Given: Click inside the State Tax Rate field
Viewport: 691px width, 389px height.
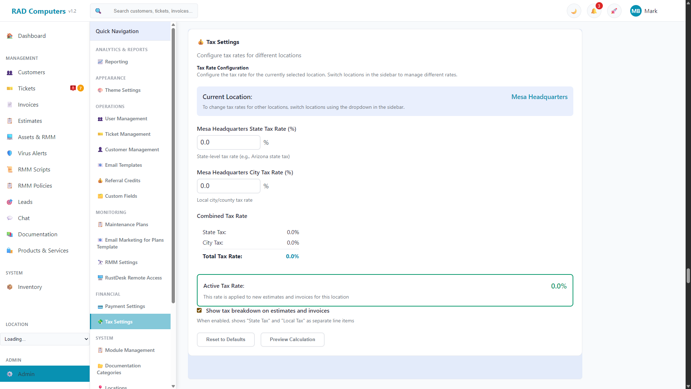Looking at the screenshot, I should 228,142.
